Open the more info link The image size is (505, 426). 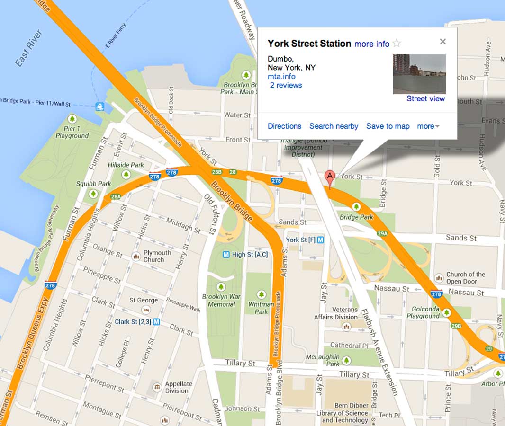point(372,44)
